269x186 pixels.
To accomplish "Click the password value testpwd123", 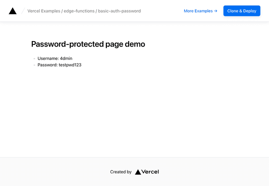I will click(x=70, y=65).
